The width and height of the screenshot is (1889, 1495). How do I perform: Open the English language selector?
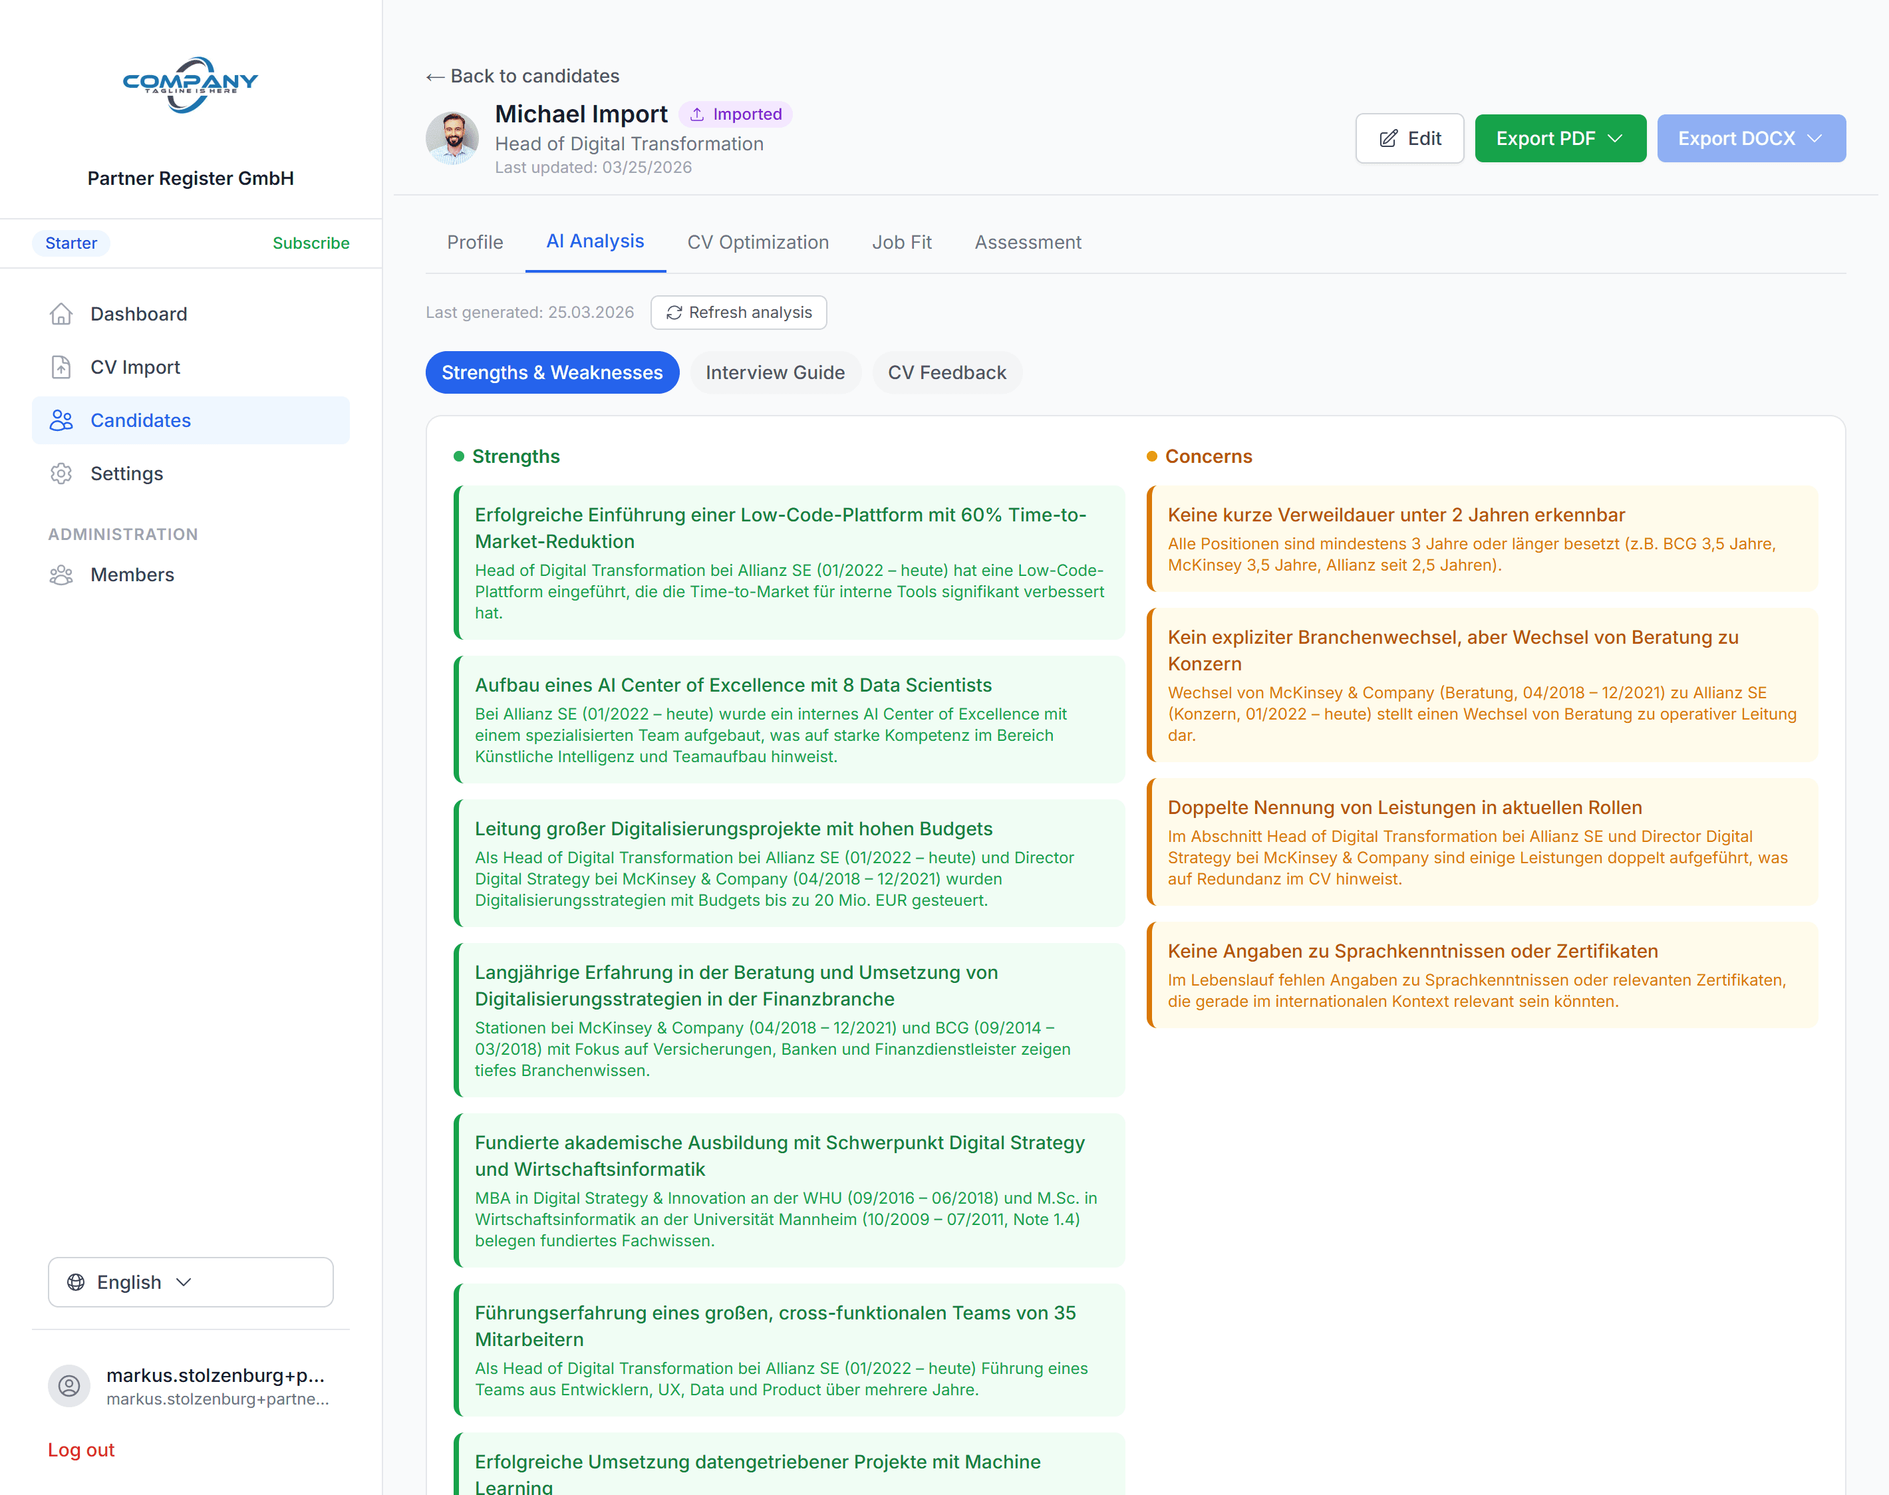pyautogui.click(x=190, y=1282)
